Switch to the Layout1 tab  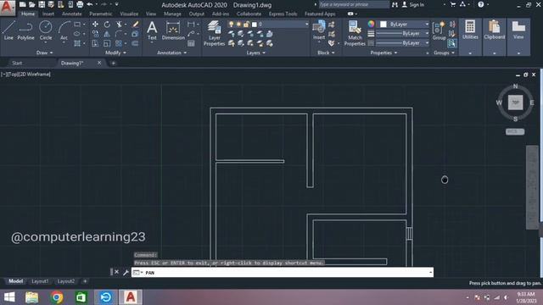pos(40,281)
